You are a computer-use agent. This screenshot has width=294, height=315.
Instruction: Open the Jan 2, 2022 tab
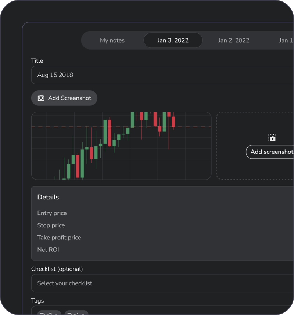[x=234, y=40]
